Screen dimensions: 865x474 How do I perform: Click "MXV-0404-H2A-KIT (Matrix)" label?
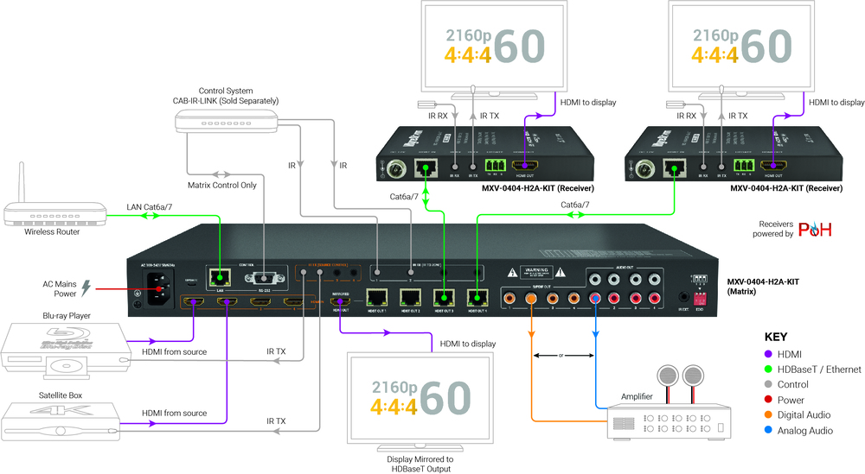[763, 287]
